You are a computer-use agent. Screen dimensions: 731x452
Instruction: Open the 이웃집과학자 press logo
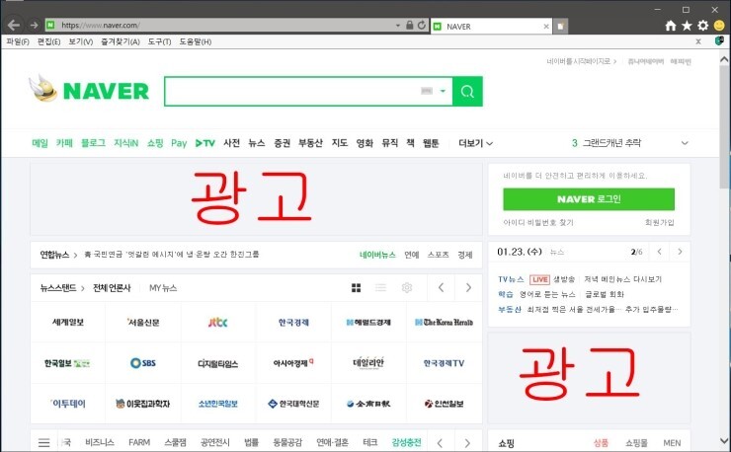143,404
